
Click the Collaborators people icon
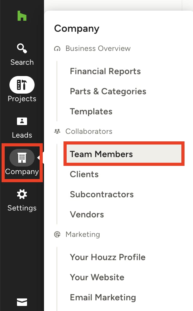pos(57,131)
